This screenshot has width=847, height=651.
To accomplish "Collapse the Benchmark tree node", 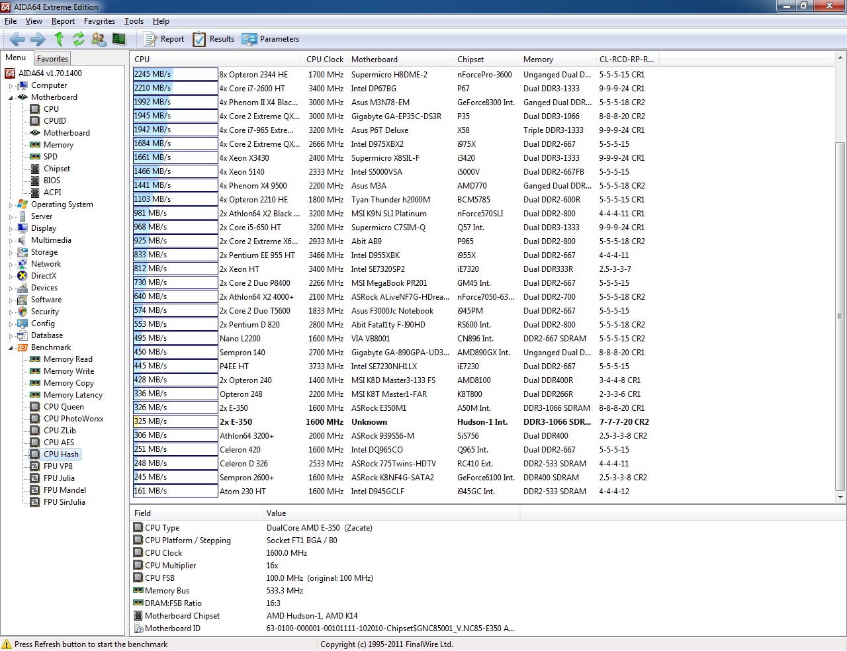I will point(11,348).
